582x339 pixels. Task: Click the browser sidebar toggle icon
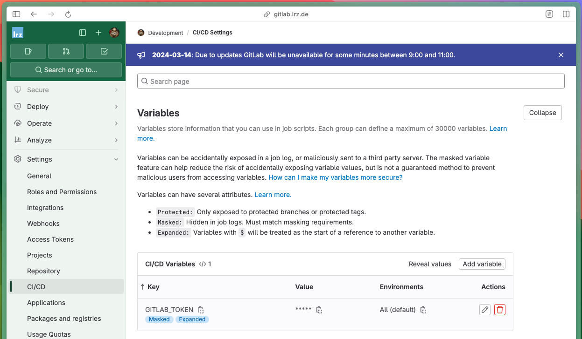[16, 14]
